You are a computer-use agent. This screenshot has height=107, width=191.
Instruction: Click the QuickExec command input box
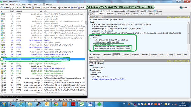click(x=44, y=97)
